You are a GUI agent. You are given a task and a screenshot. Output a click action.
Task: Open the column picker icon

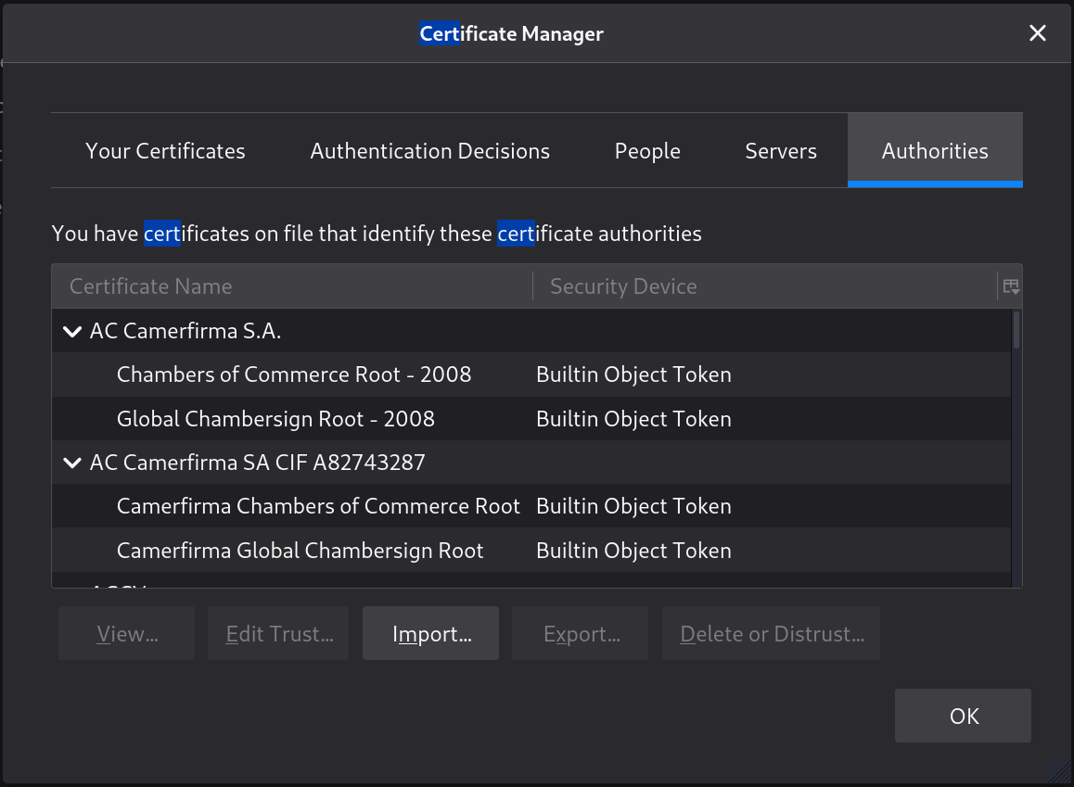click(x=1011, y=286)
